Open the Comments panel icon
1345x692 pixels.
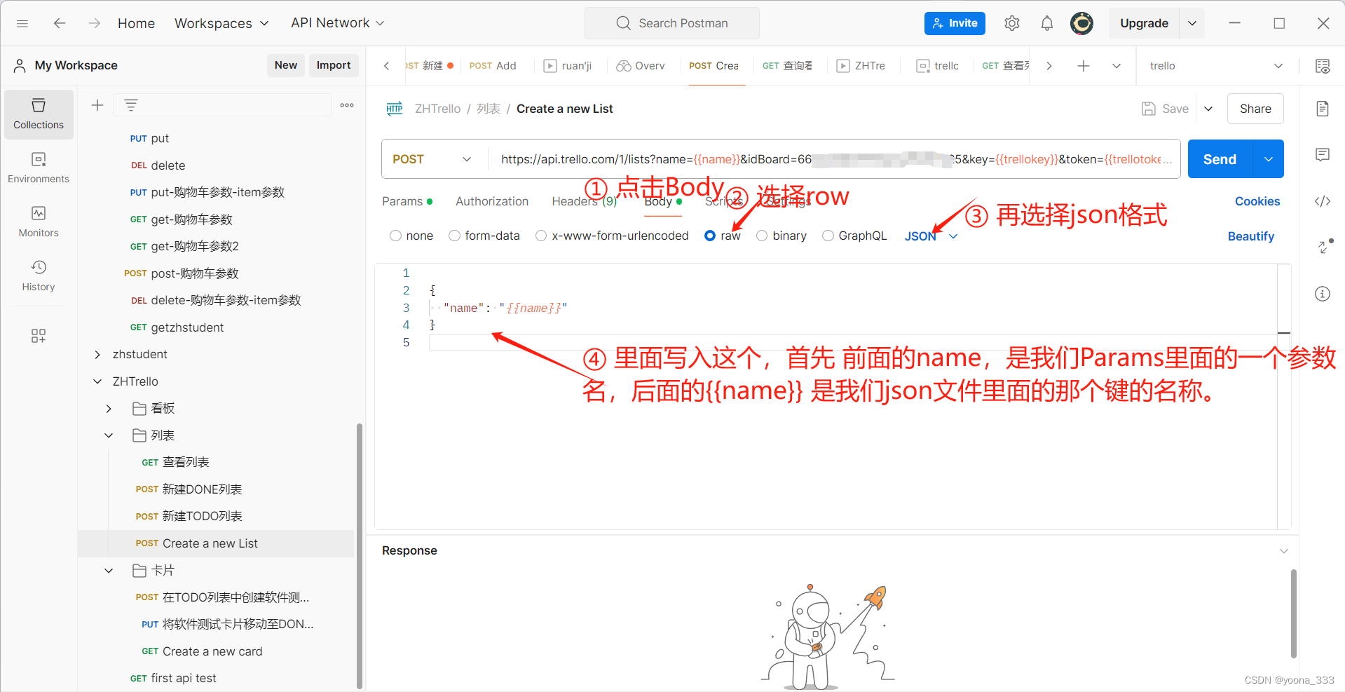[1322, 155]
